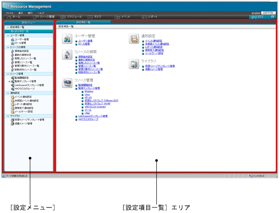Open the ヘルプ menu
Image resolution: width=280 pixels, height=213 pixels.
coord(41,13)
